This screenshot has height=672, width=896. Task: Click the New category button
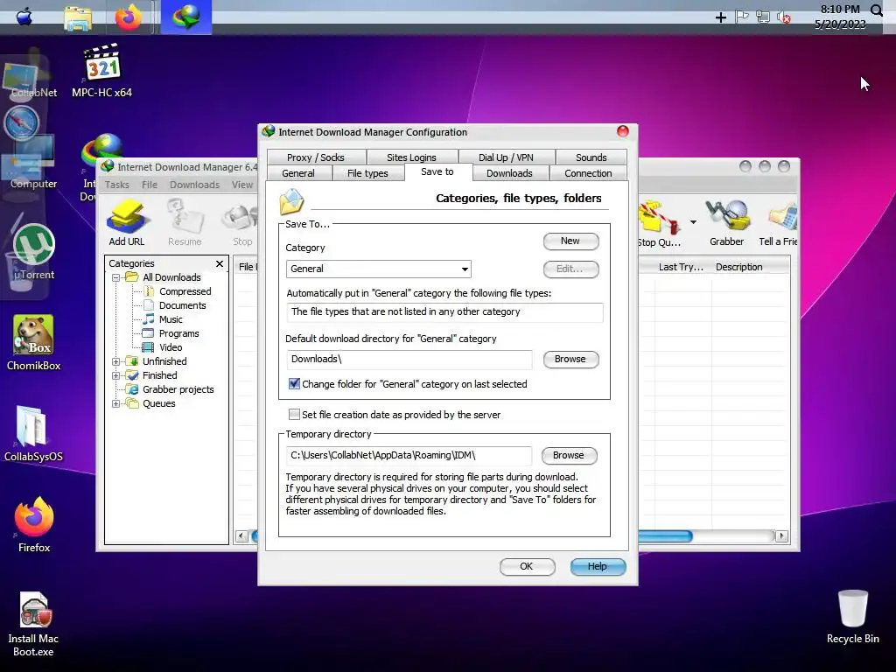pos(570,241)
